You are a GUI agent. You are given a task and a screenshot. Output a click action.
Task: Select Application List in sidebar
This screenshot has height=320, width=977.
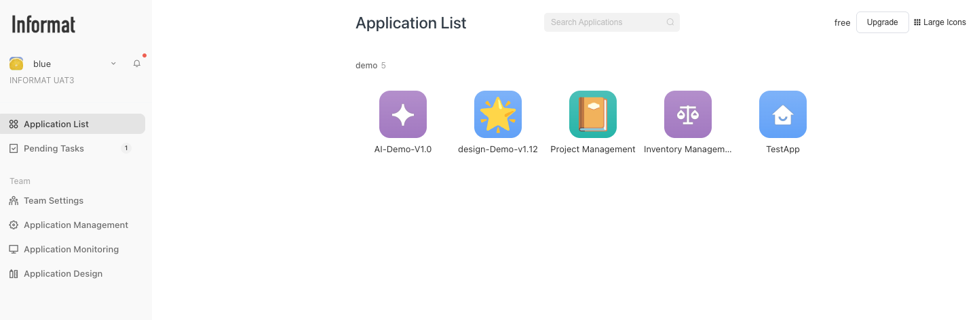point(56,124)
